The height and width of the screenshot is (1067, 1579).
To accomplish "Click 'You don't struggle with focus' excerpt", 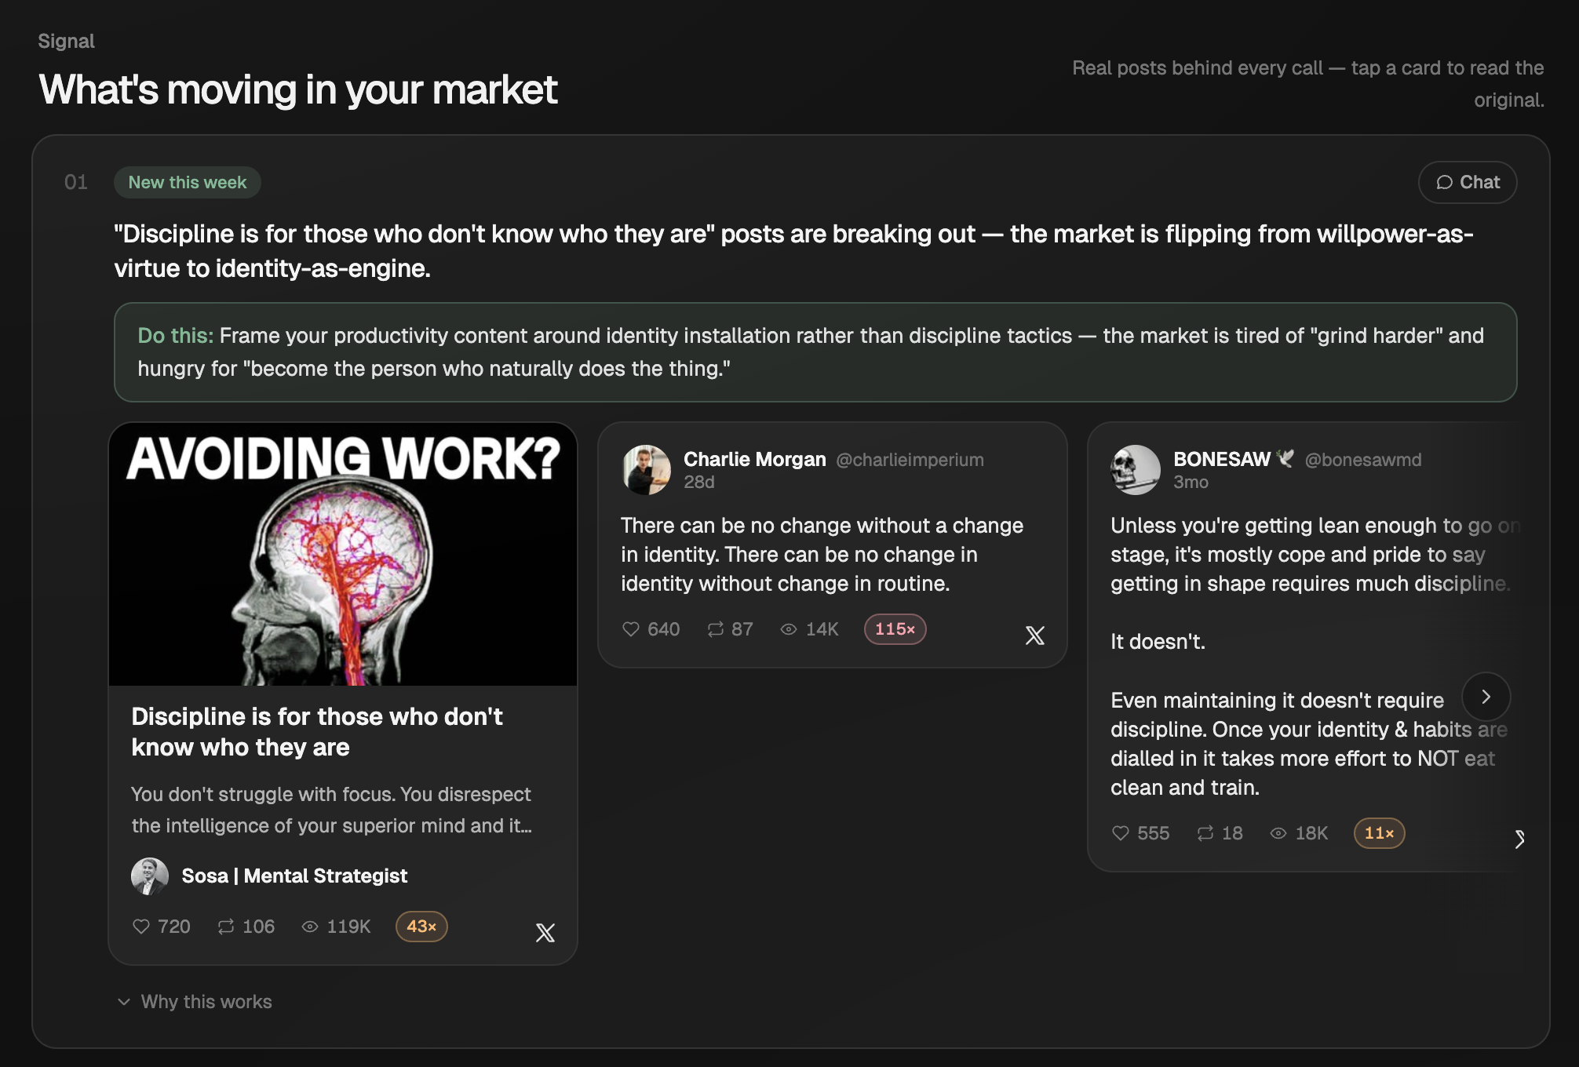I will point(331,810).
